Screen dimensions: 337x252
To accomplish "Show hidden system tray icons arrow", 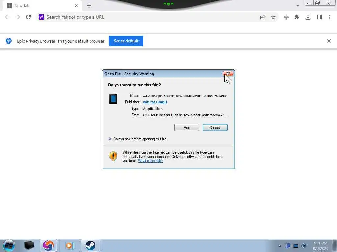I will click(x=280, y=246).
